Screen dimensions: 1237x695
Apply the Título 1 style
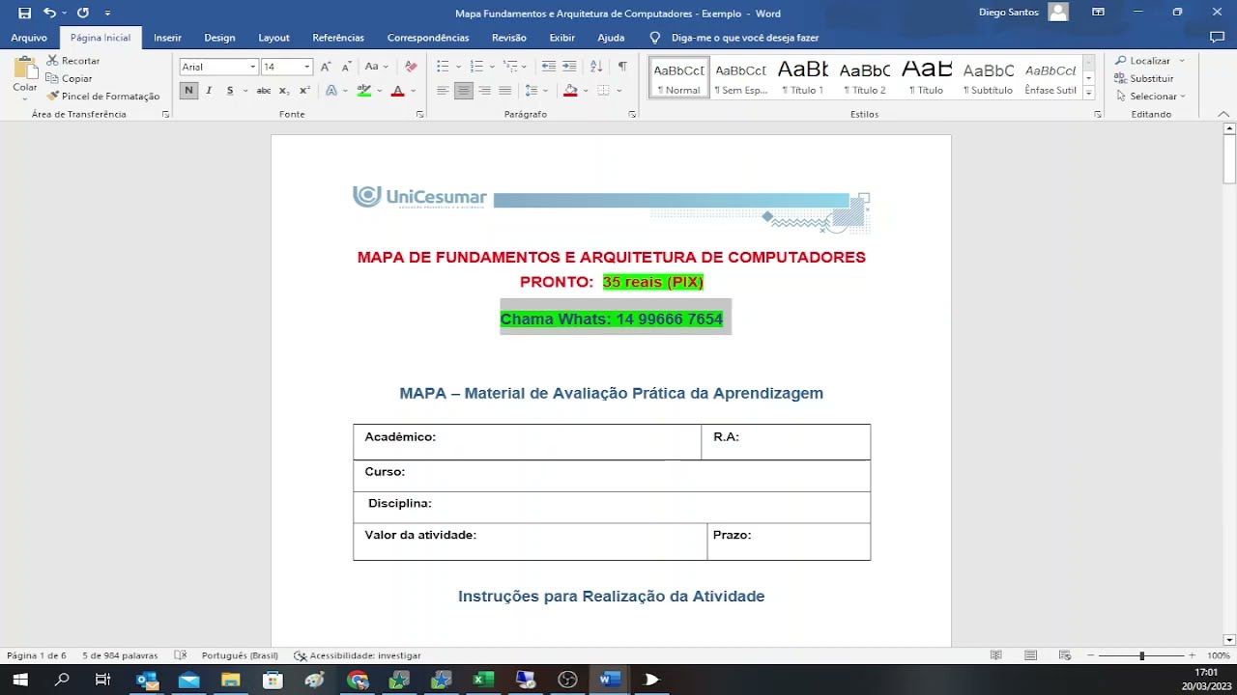pos(803,77)
